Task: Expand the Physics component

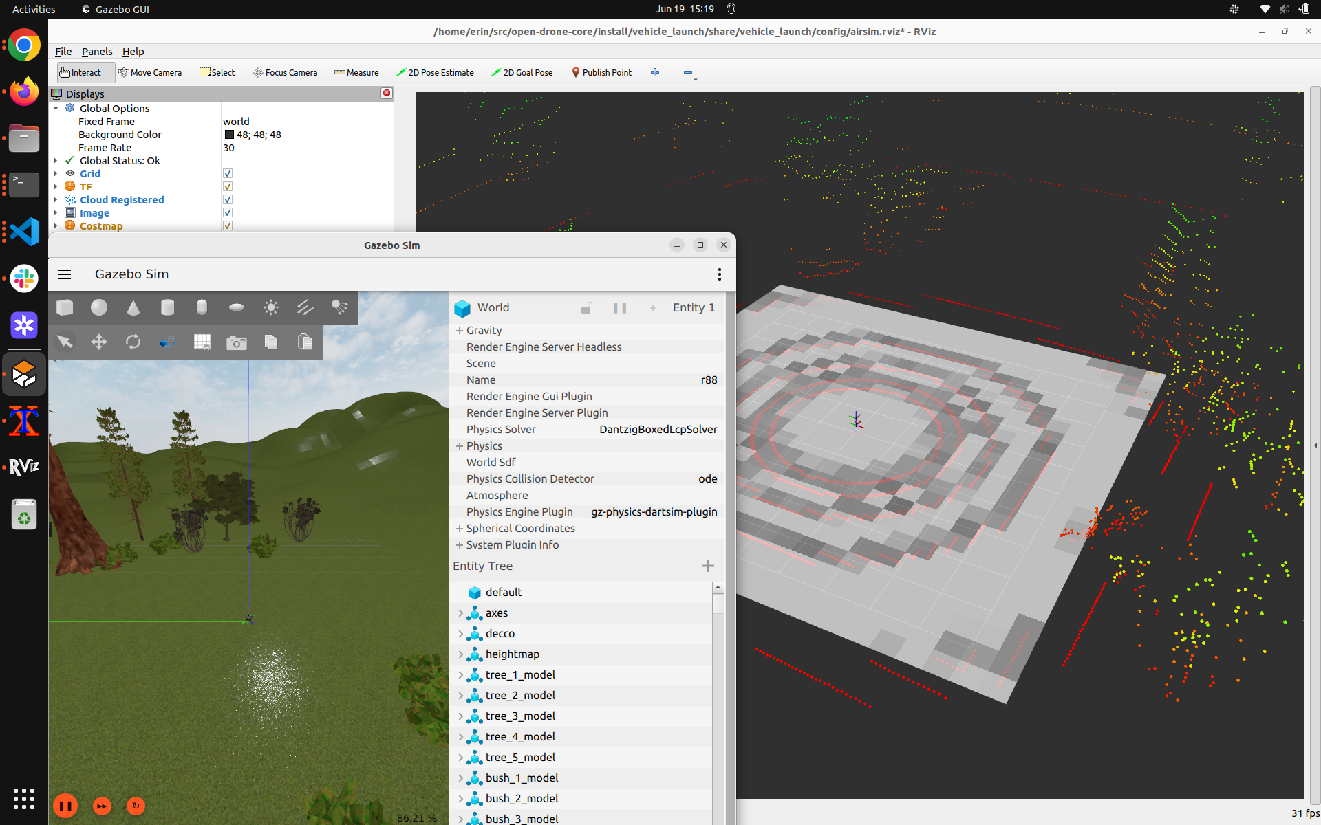Action: point(459,446)
